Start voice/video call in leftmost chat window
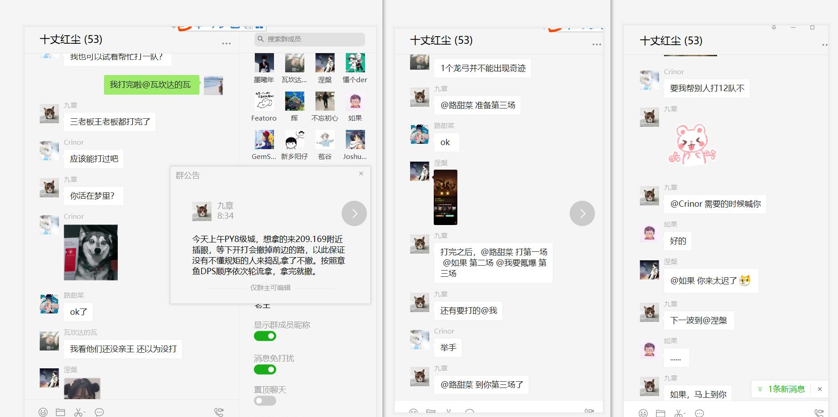 point(219,412)
